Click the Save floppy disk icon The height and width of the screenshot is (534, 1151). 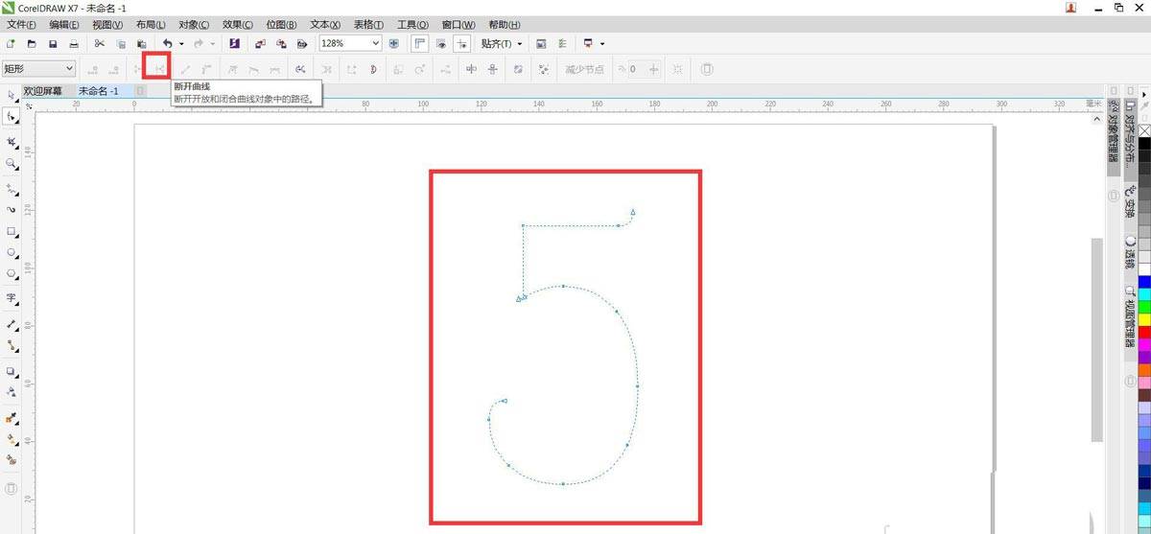point(53,44)
